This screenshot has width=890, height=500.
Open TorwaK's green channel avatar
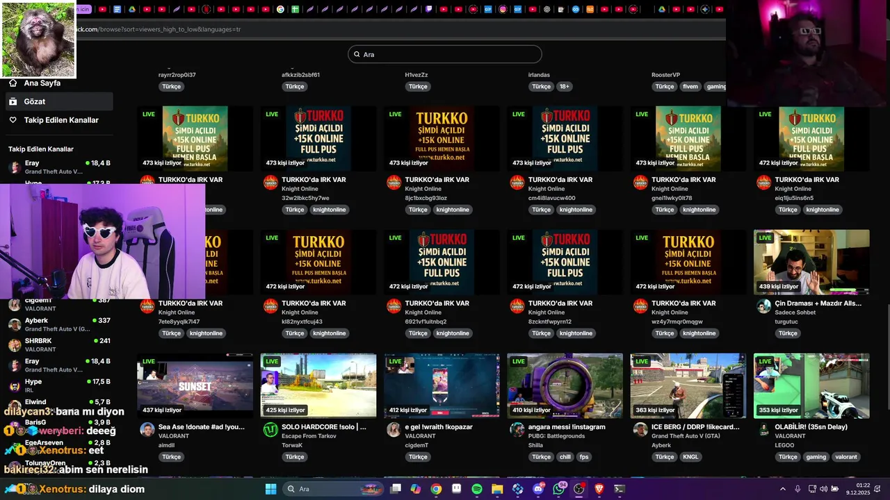pyautogui.click(x=270, y=430)
